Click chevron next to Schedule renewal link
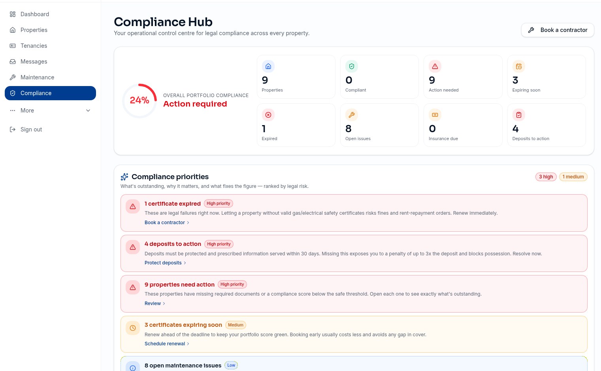This screenshot has width=601, height=371. tap(188, 344)
